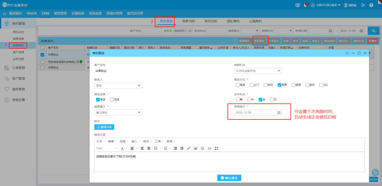Viewport: 382px width, 186px height.
Task: Check the 来访 follow-up method checkbox
Action: (x=265, y=85)
